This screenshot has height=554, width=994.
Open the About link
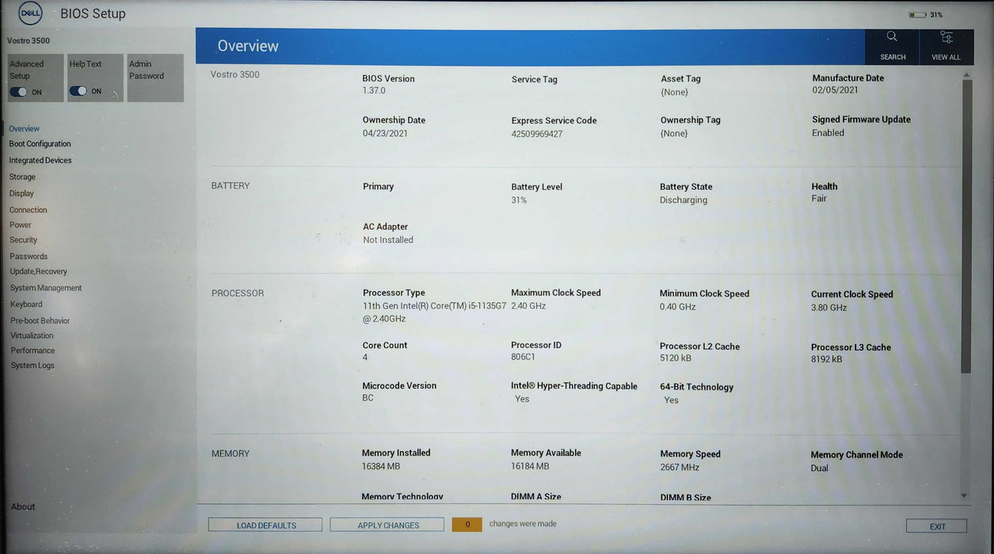coord(22,506)
